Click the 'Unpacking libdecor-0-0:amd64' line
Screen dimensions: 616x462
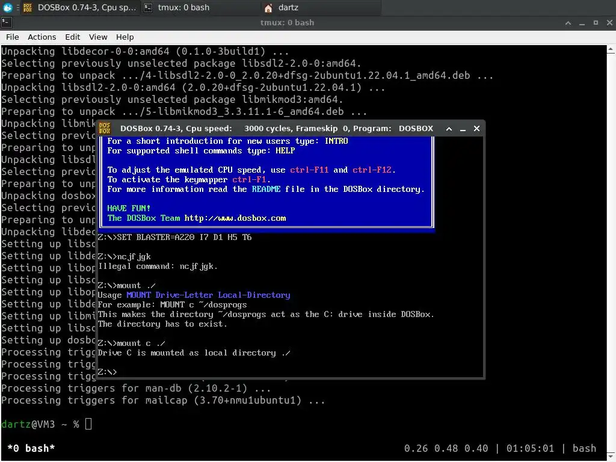[145, 52]
